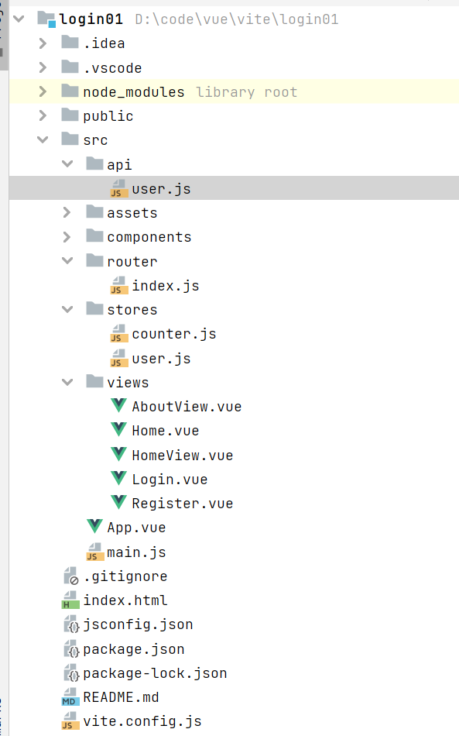The width and height of the screenshot is (459, 736).
Task: Select index.js under router
Action: pyautogui.click(x=165, y=285)
